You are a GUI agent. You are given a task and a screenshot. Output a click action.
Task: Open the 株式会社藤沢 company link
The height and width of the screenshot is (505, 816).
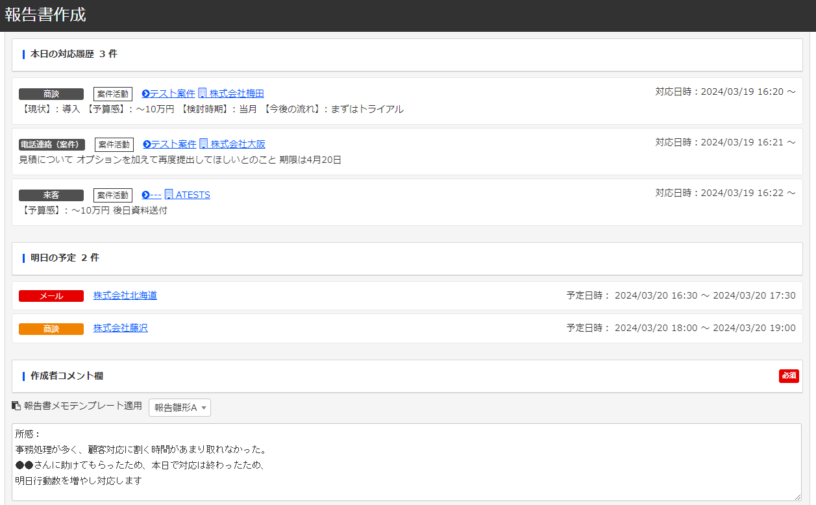click(x=120, y=328)
